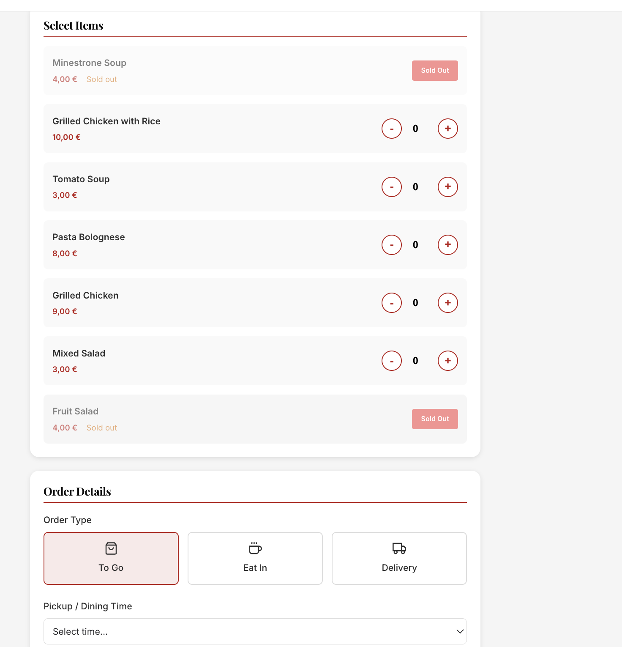Select the Eat In order type
This screenshot has height=647, width=622.
coord(255,558)
